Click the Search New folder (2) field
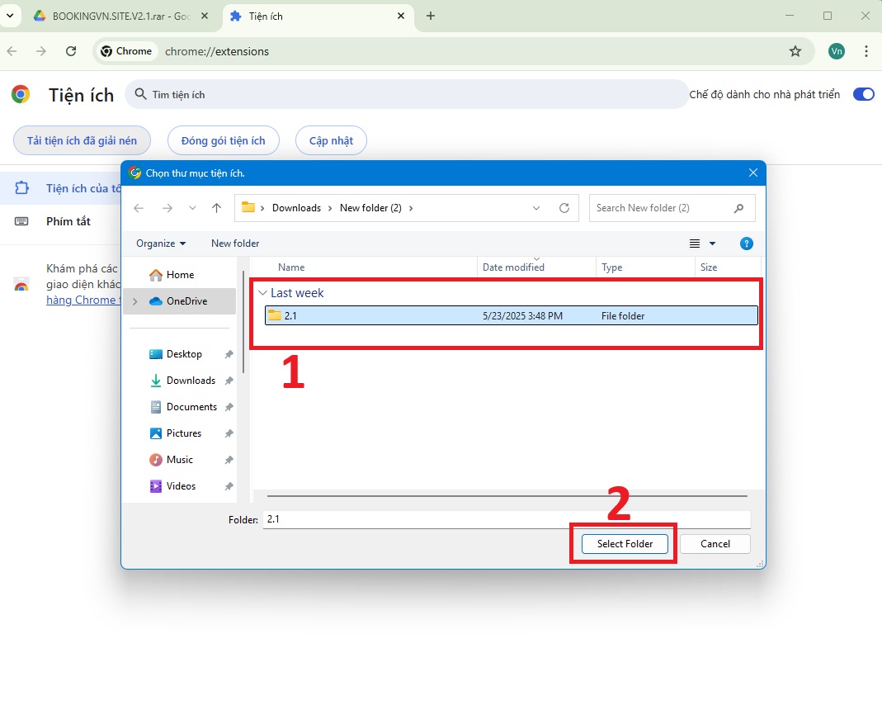This screenshot has width=882, height=719. pos(672,208)
